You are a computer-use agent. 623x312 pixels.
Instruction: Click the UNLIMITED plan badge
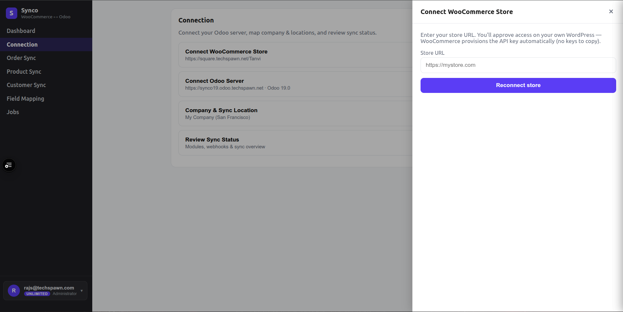pos(37,294)
